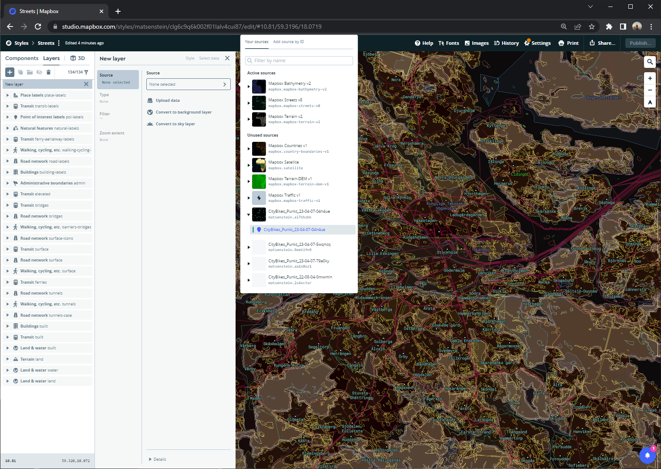The height and width of the screenshot is (469, 661).
Task: Click the Upload data icon
Action: coord(150,100)
